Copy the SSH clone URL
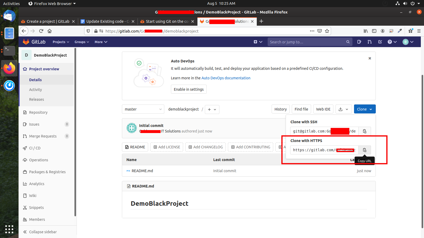 [364, 131]
